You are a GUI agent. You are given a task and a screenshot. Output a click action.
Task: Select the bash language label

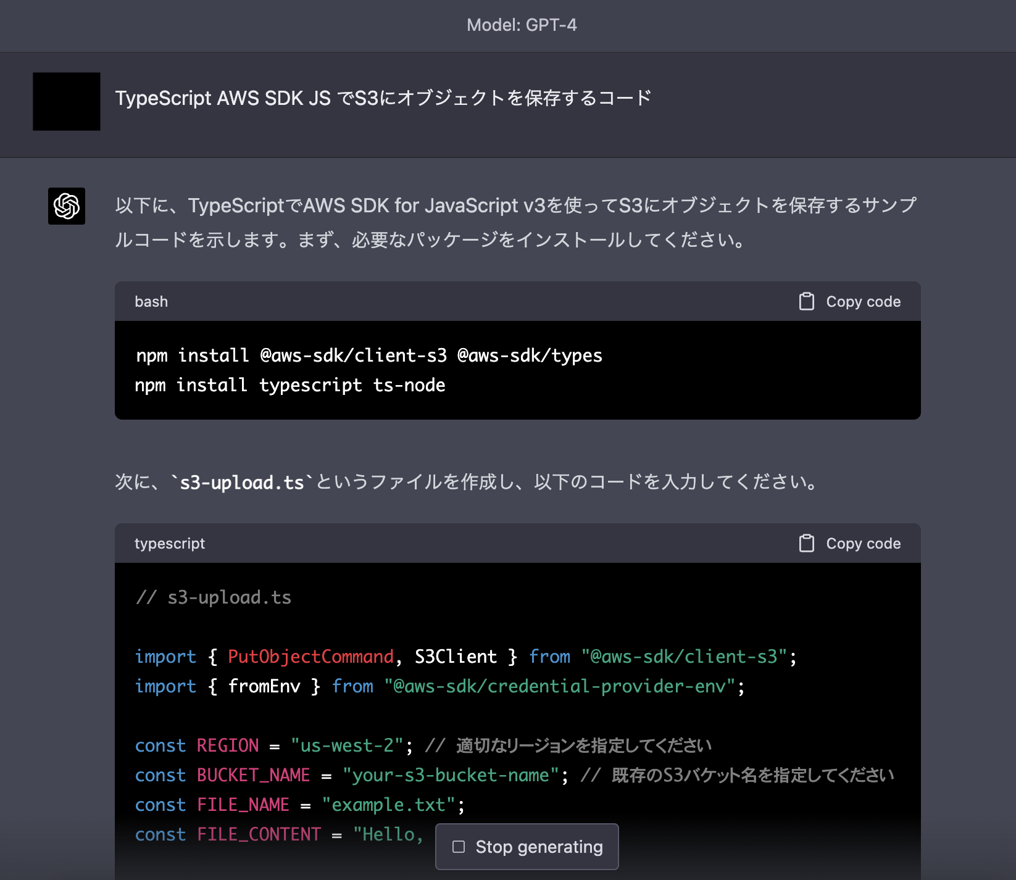point(151,301)
